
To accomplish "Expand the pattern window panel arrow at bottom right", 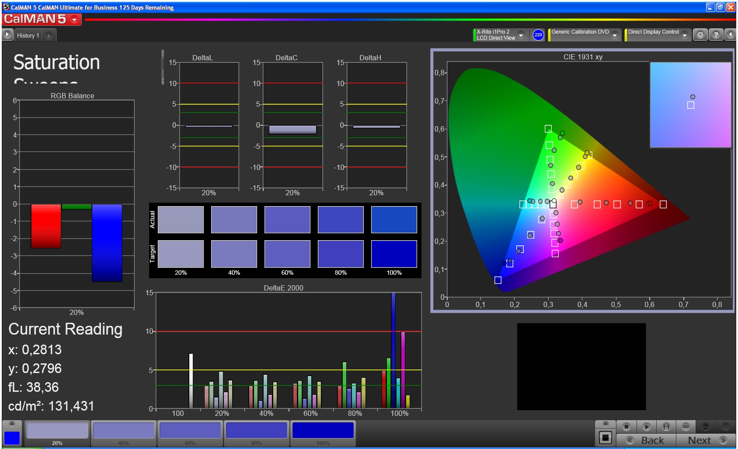I will point(606,424).
